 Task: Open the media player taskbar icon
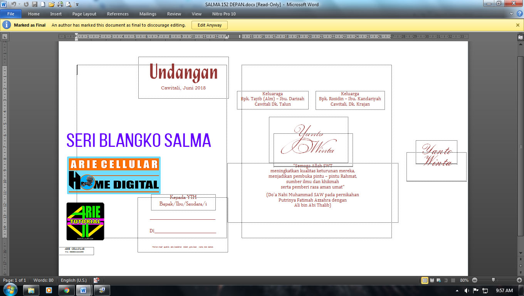[x=49, y=290]
